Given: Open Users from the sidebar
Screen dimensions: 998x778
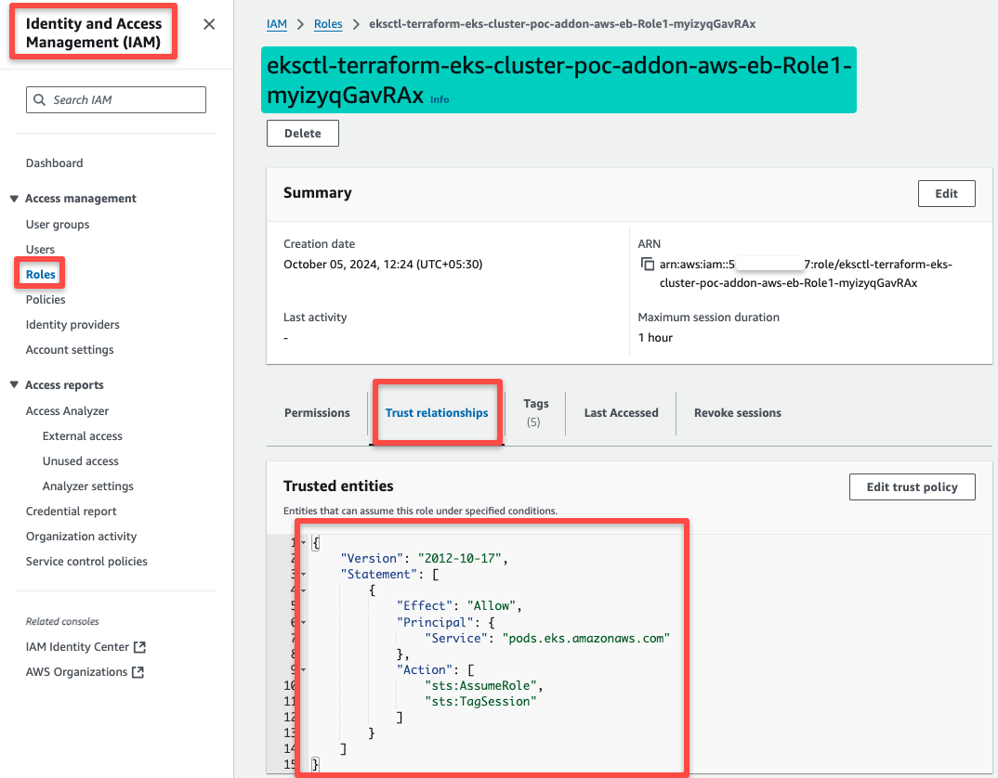Looking at the screenshot, I should (40, 249).
